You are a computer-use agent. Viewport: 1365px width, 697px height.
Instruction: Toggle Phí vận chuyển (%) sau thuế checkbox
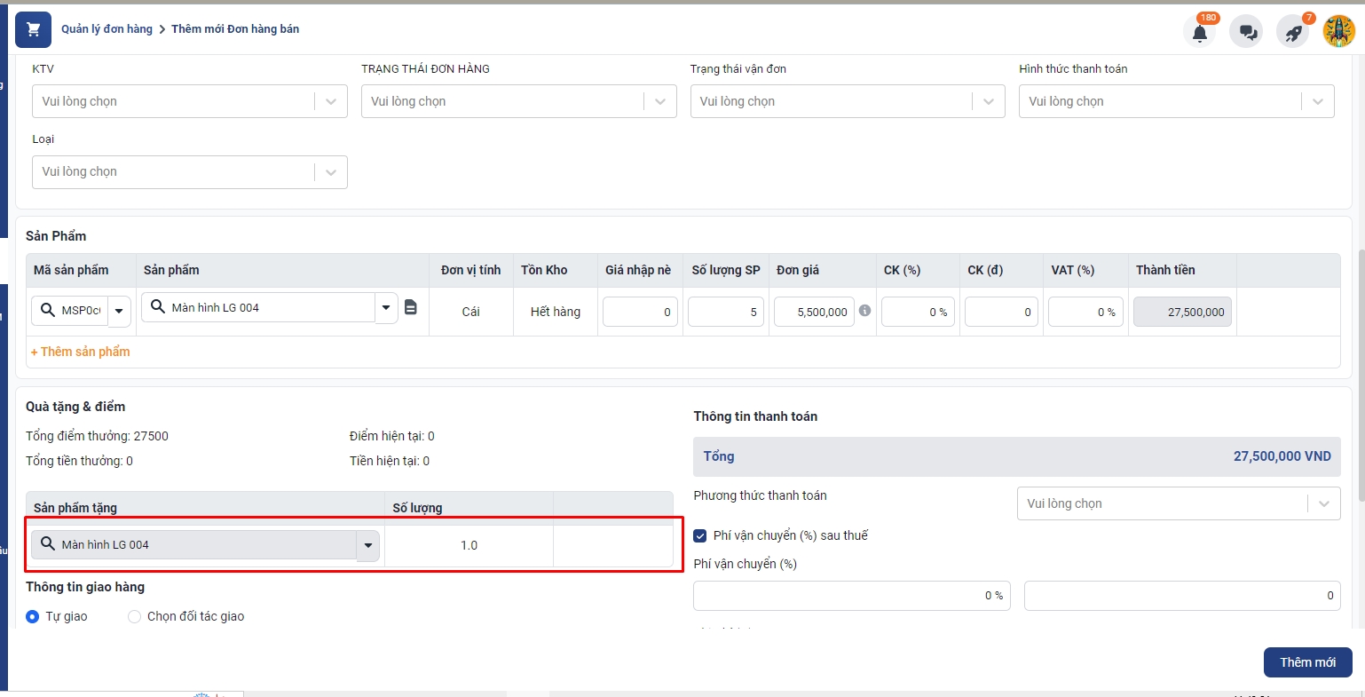[700, 535]
